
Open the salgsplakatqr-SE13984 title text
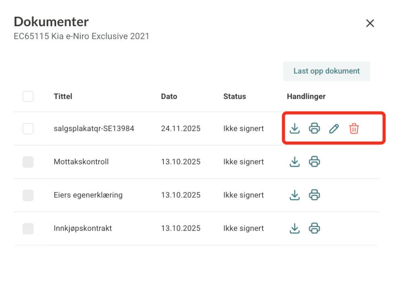[x=94, y=129]
